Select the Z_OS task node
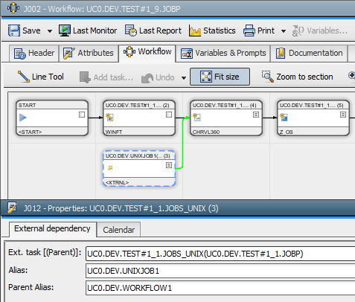This screenshot has height=302, width=355. (x=313, y=118)
